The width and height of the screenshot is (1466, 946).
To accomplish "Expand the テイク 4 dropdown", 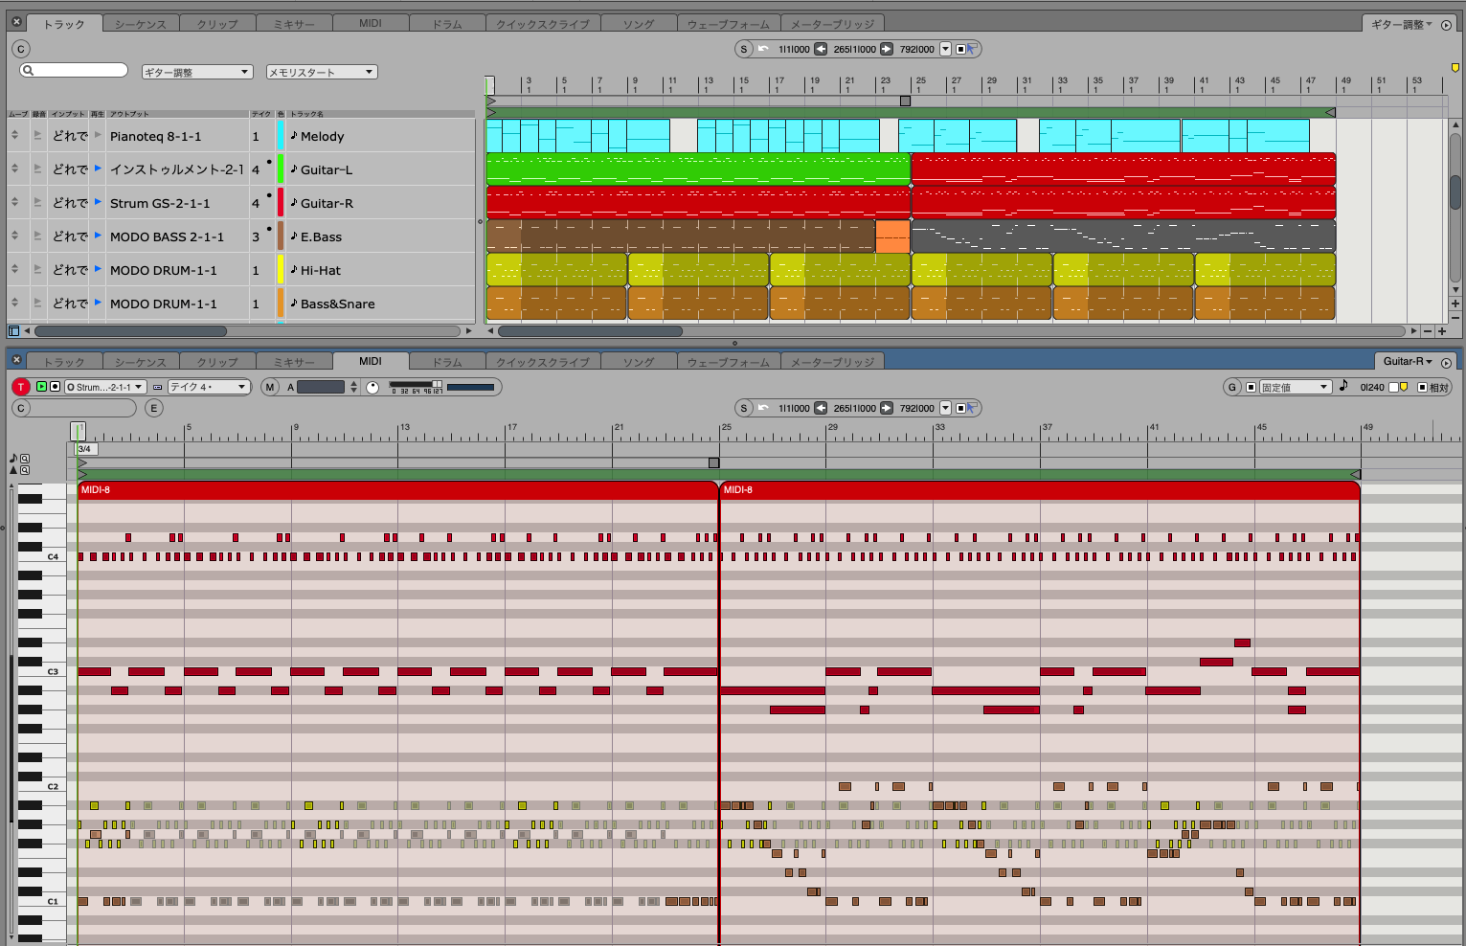I will click(x=208, y=387).
